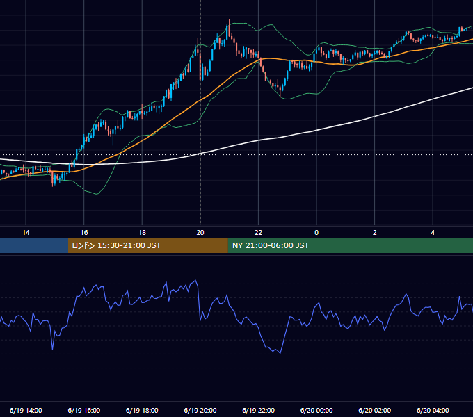473x417 pixels.
Task: Click the 6/20 00:00 oscillator axis label
Action: click(x=316, y=410)
